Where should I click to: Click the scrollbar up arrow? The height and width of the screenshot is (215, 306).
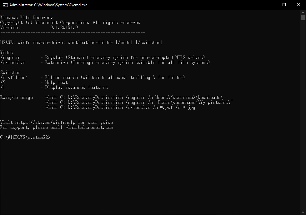(x=303, y=12)
